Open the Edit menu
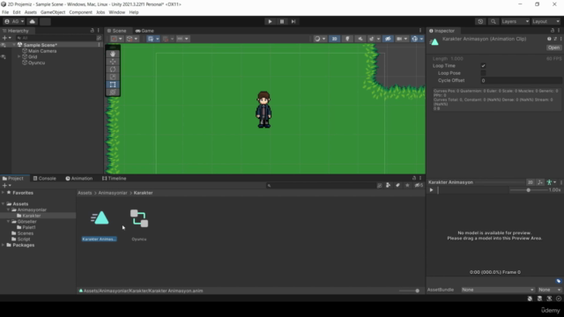Viewport: 564px width, 317px height. tap(17, 12)
